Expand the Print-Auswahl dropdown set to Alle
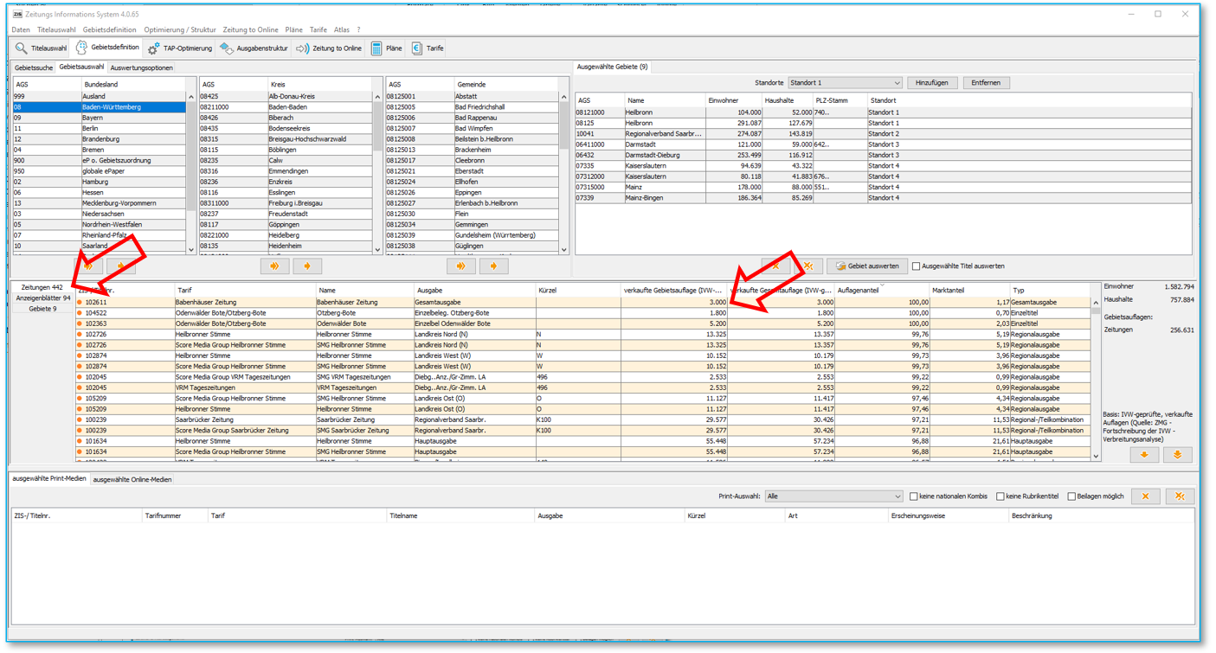Screen dimensions: 1216x653 click(834, 496)
